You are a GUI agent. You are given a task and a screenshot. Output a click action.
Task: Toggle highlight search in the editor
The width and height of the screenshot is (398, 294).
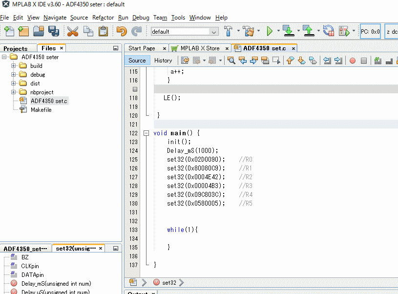[x=265, y=61]
